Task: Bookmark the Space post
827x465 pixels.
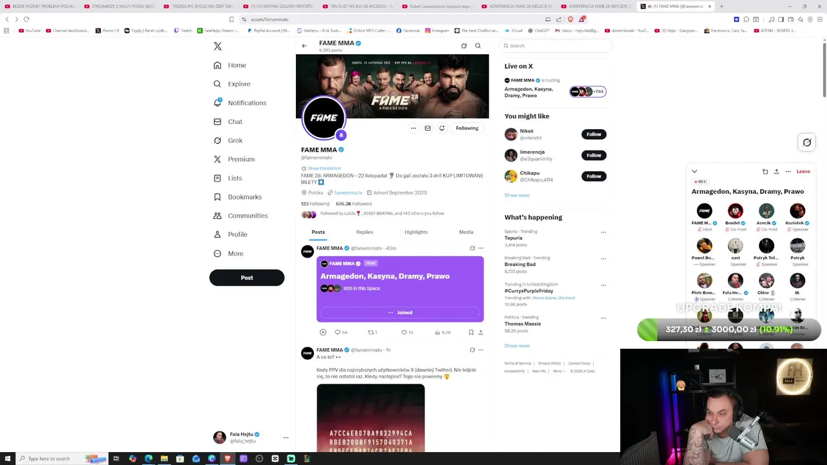Action: coord(471,333)
